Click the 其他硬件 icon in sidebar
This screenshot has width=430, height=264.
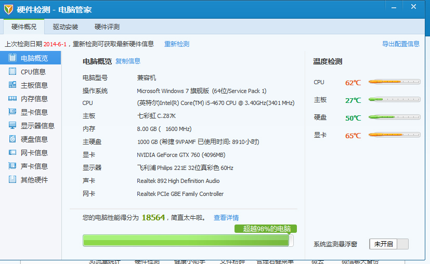(x=12, y=179)
